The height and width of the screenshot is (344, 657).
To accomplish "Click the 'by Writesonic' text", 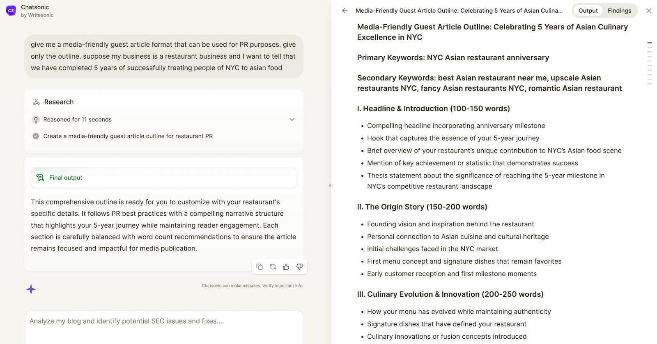I will click(x=37, y=15).
